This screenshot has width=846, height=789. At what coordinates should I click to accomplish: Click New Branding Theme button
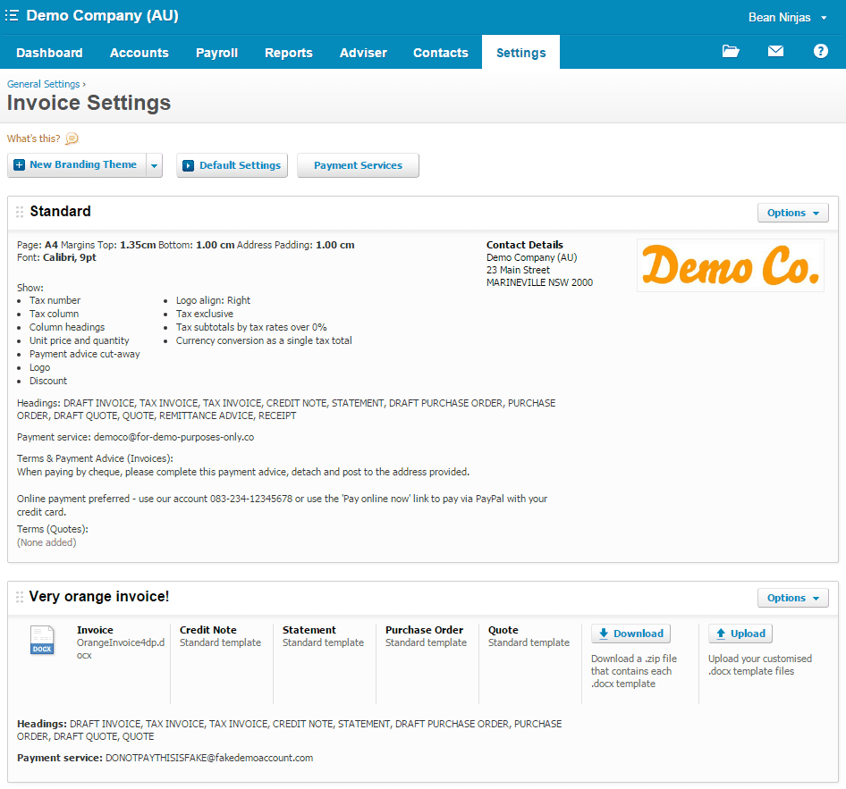tap(77, 165)
